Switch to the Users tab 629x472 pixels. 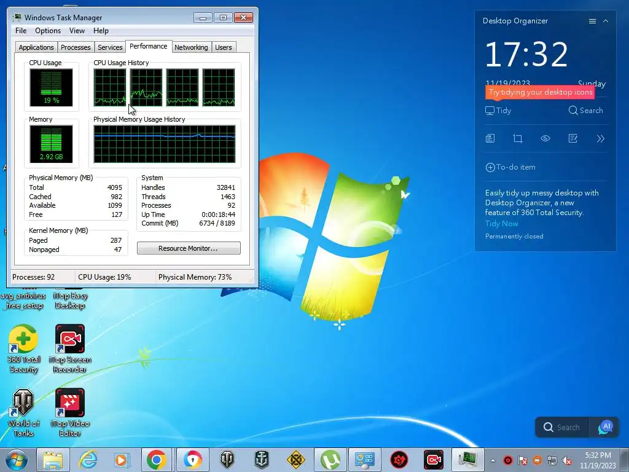point(223,47)
